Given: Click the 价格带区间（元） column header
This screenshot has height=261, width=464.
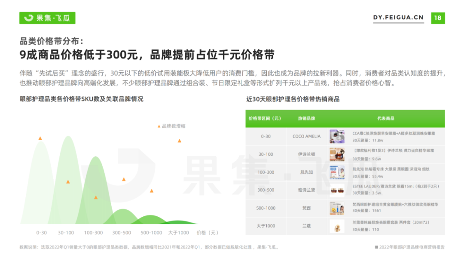Looking at the screenshot, I should pos(265,119).
